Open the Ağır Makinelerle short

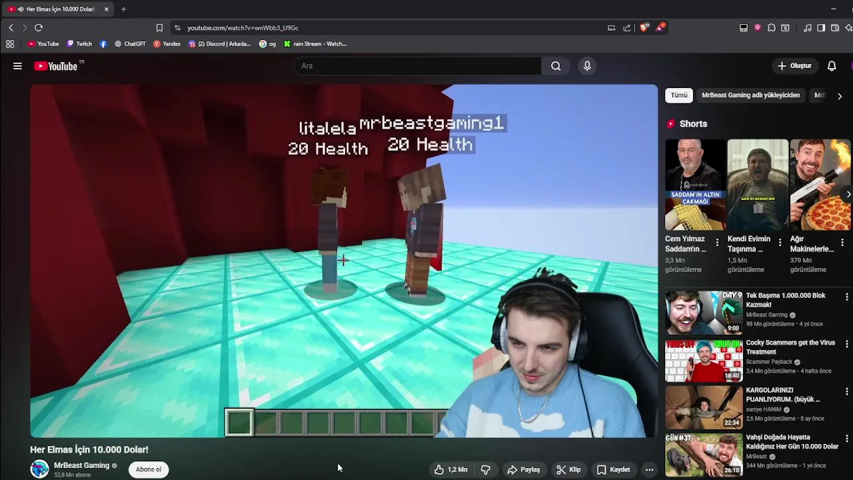pyautogui.click(x=820, y=185)
